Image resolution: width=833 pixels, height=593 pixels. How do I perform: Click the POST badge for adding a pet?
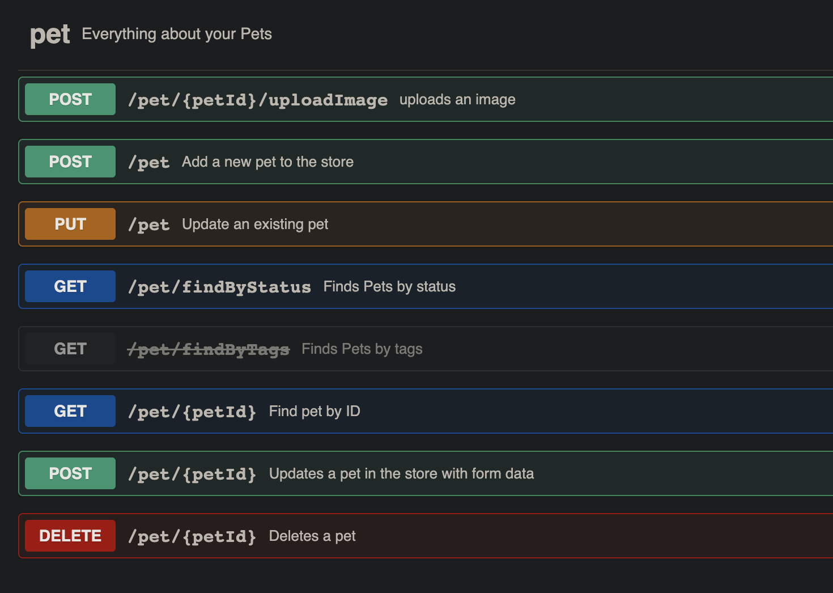70,162
